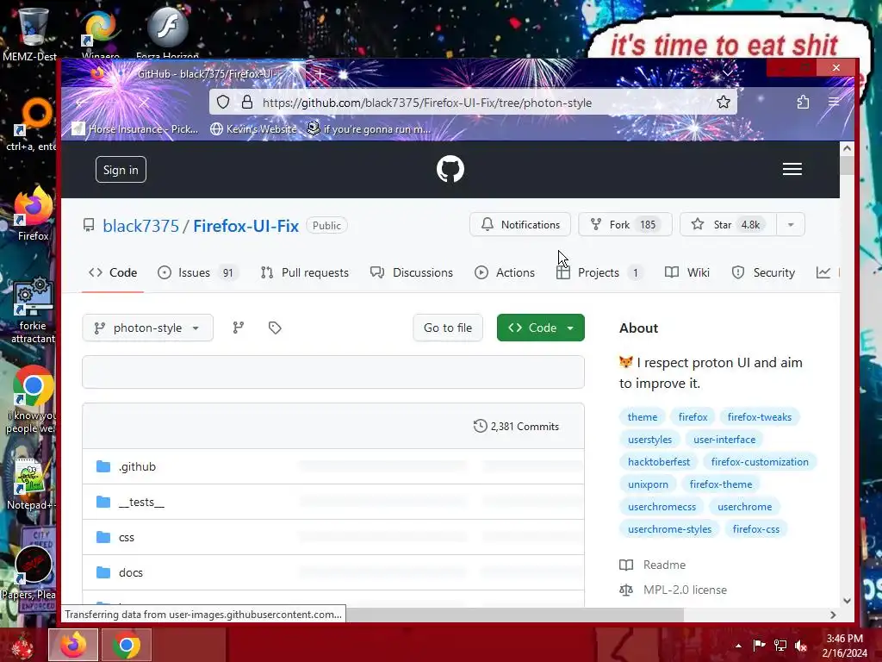This screenshot has height=662, width=882.
Task: Click the Firefox extensions puzzle icon
Action: [803, 102]
